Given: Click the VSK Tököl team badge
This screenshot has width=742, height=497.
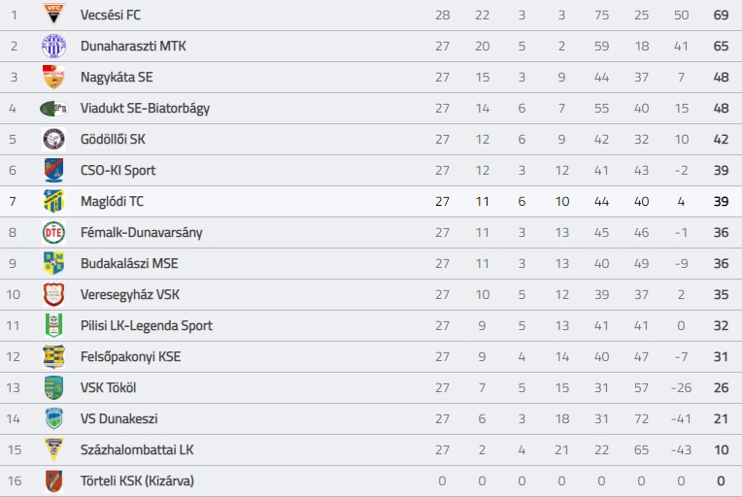Looking at the screenshot, I should [x=53, y=387].
